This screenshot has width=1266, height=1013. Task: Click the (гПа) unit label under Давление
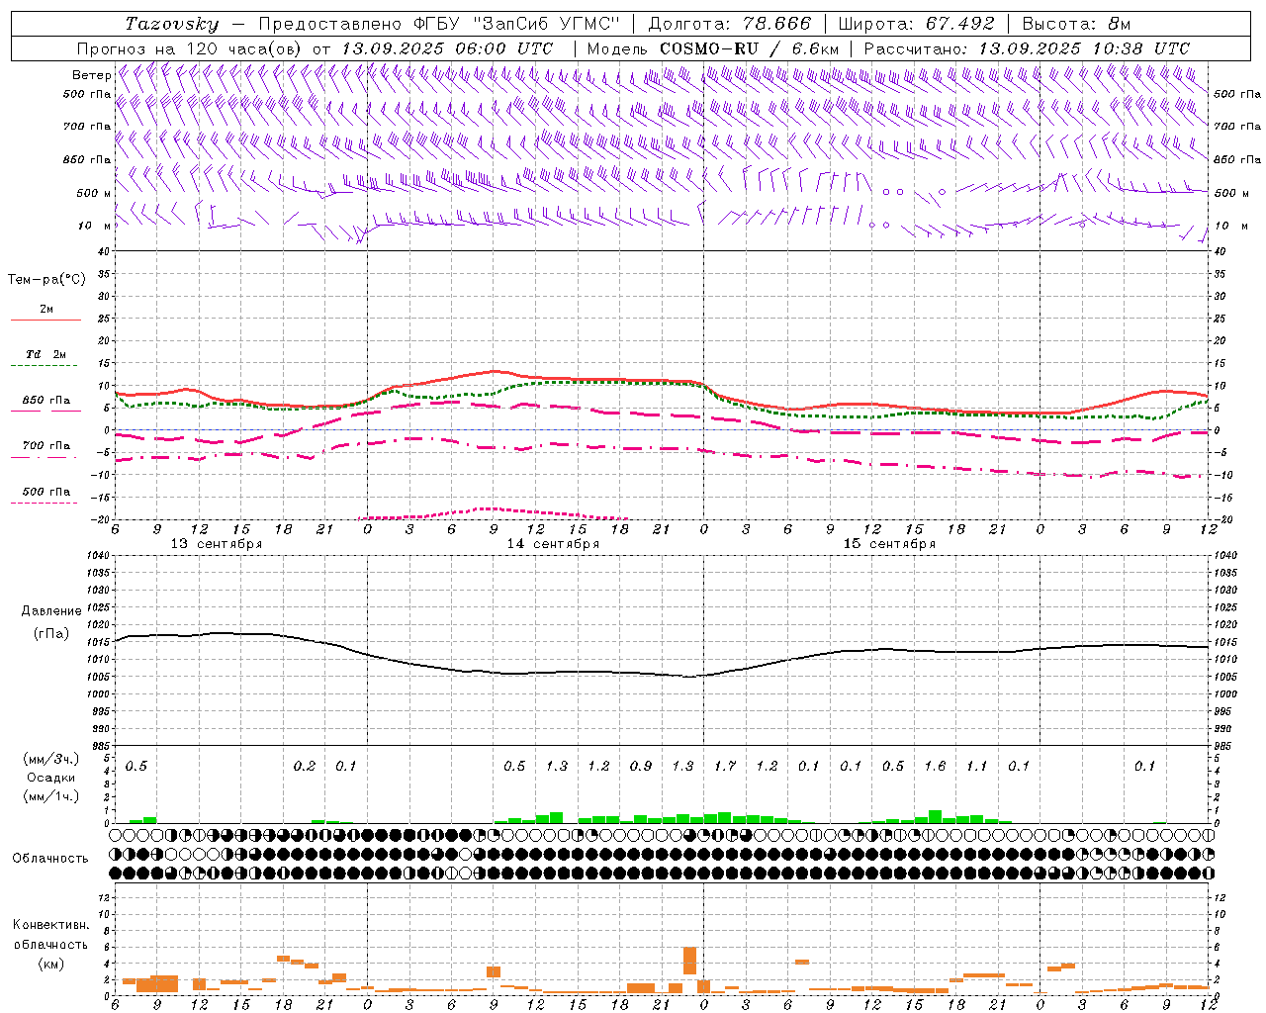click(x=51, y=633)
